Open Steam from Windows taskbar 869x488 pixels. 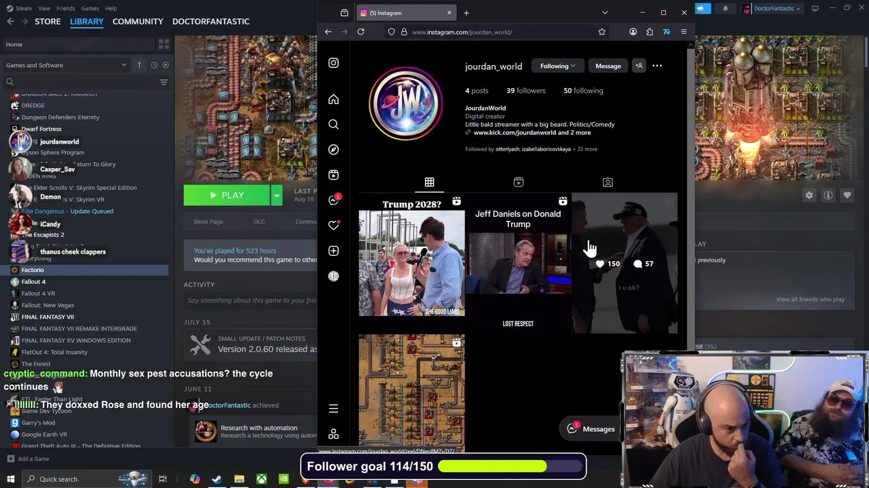coord(217,479)
